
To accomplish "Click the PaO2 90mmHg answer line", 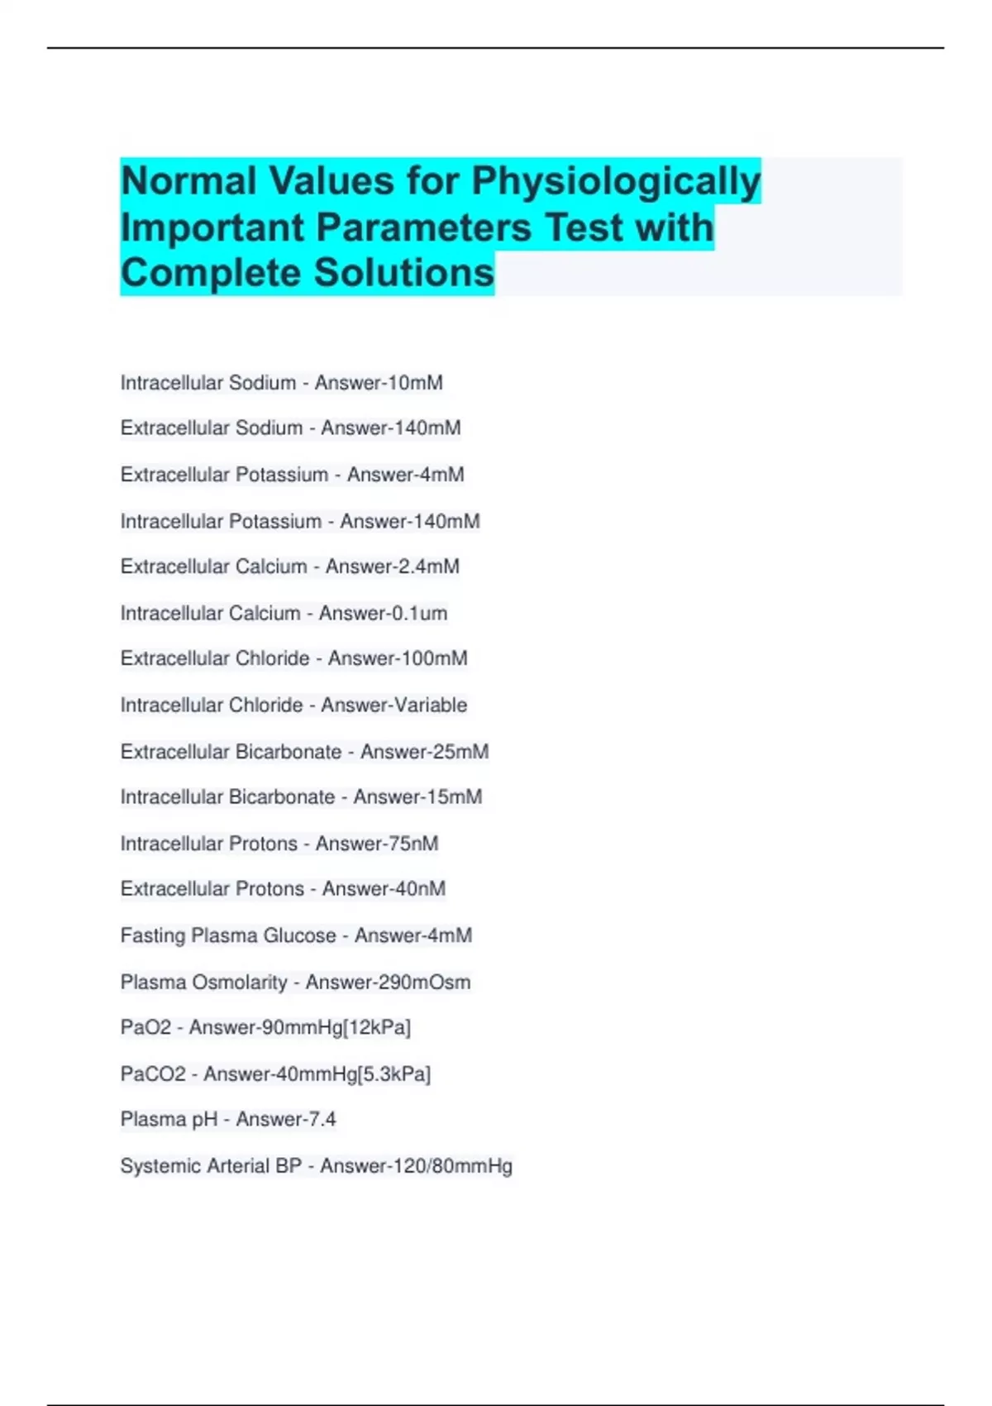I will (265, 1027).
